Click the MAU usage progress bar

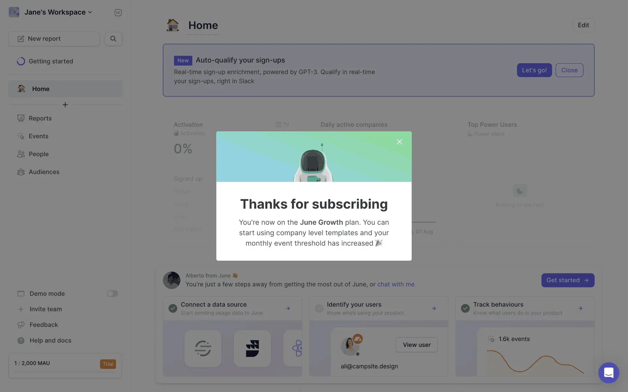pos(65,372)
